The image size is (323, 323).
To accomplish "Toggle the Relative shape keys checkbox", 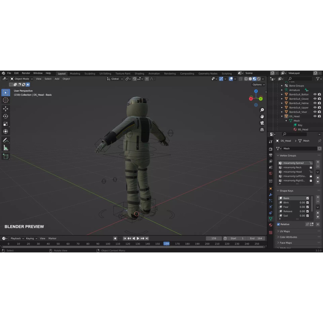I will tap(278, 224).
